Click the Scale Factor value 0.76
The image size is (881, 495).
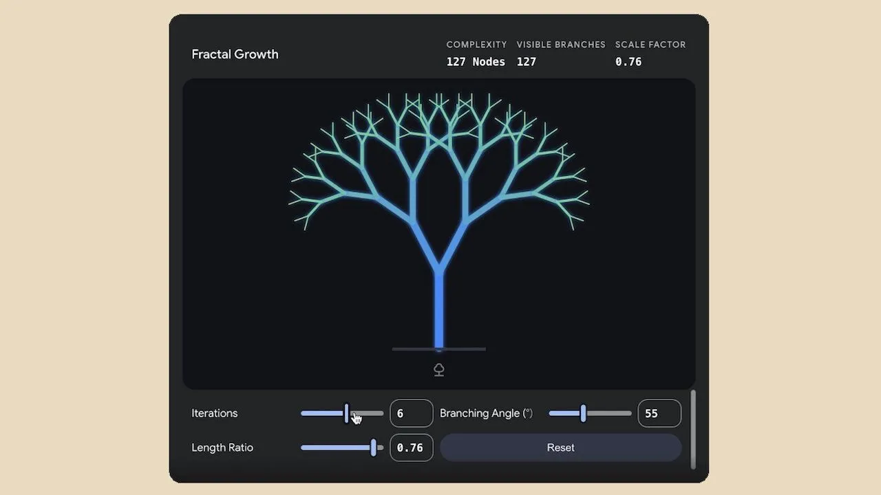(628, 62)
